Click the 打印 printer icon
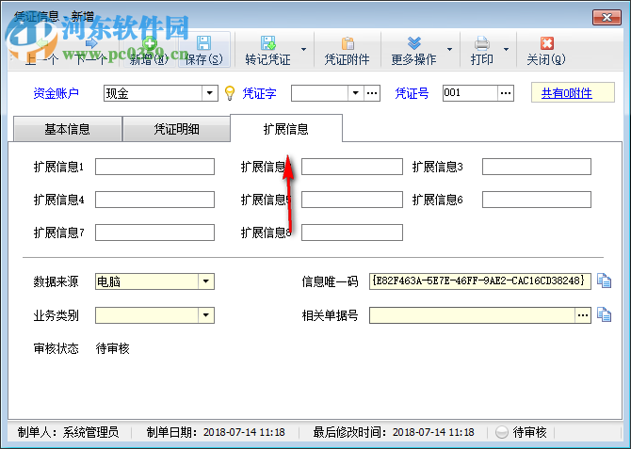Viewport: 631px width, 449px height. tap(481, 43)
